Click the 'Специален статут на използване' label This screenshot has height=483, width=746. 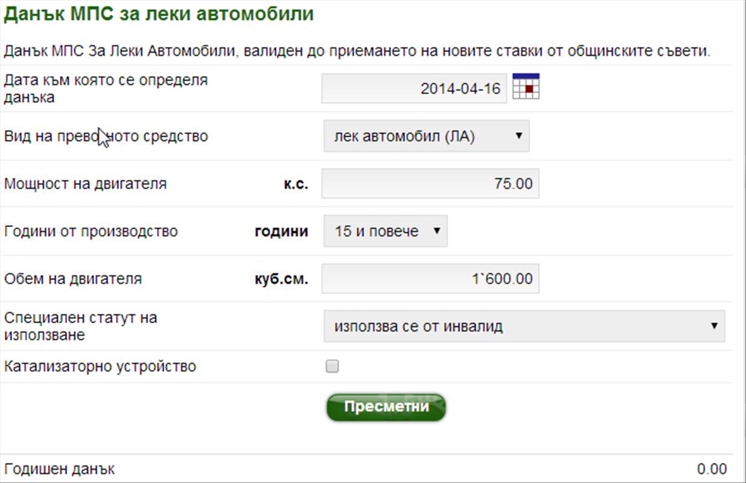pyautogui.click(x=80, y=326)
